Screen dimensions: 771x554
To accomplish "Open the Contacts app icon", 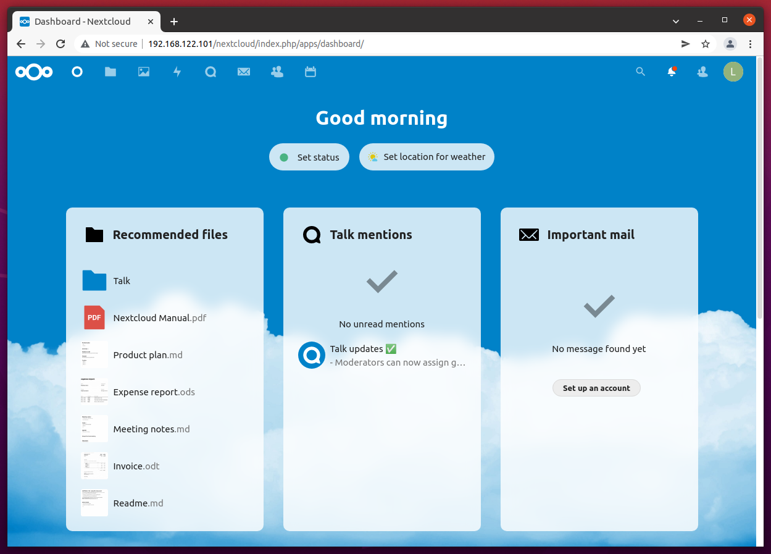I will click(277, 72).
